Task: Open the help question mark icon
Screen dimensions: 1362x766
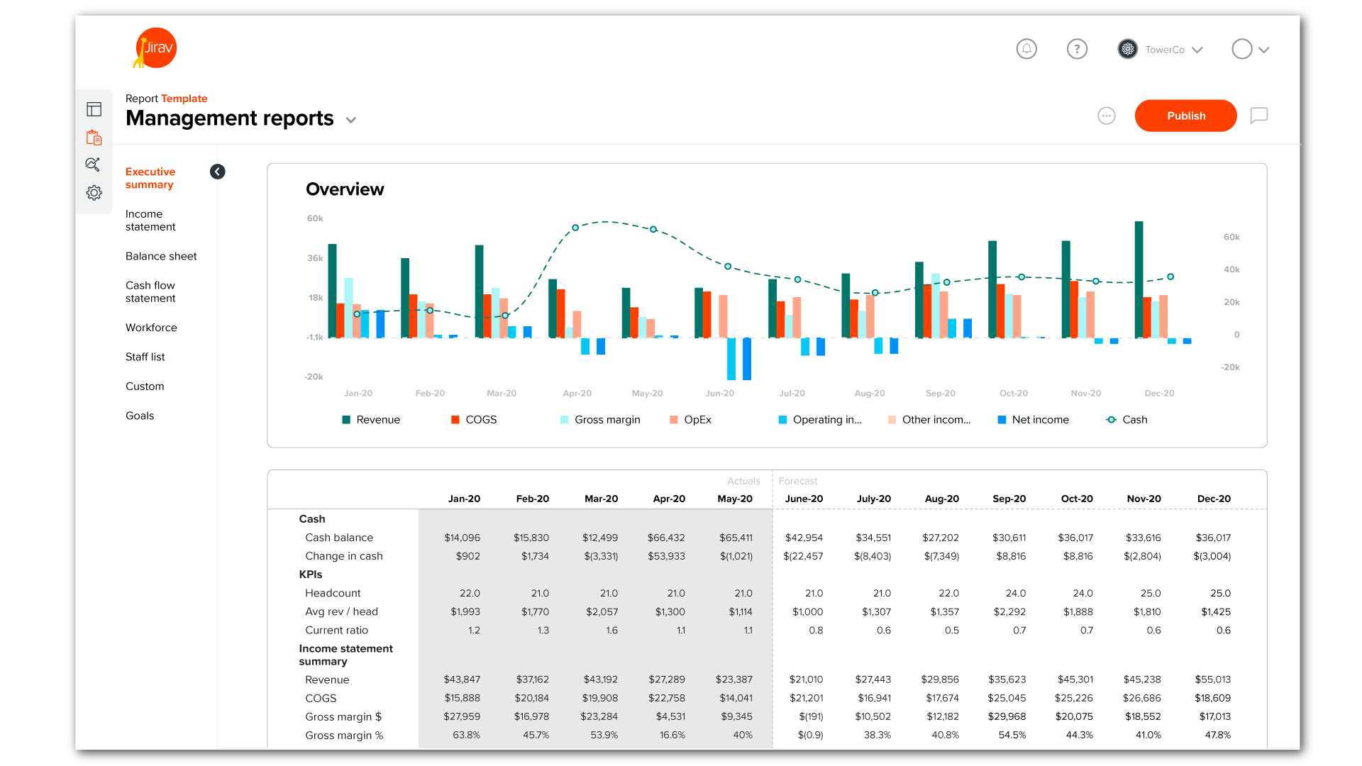Action: 1077,49
